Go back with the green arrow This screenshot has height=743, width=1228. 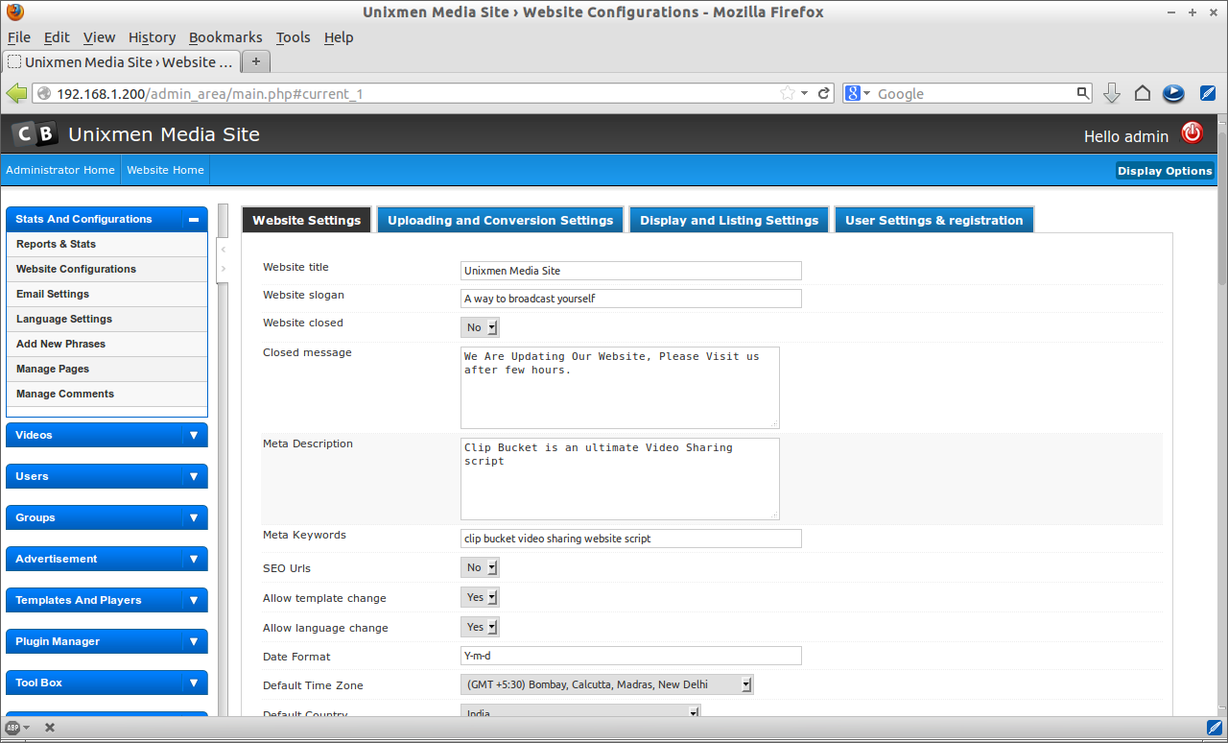pos(16,93)
